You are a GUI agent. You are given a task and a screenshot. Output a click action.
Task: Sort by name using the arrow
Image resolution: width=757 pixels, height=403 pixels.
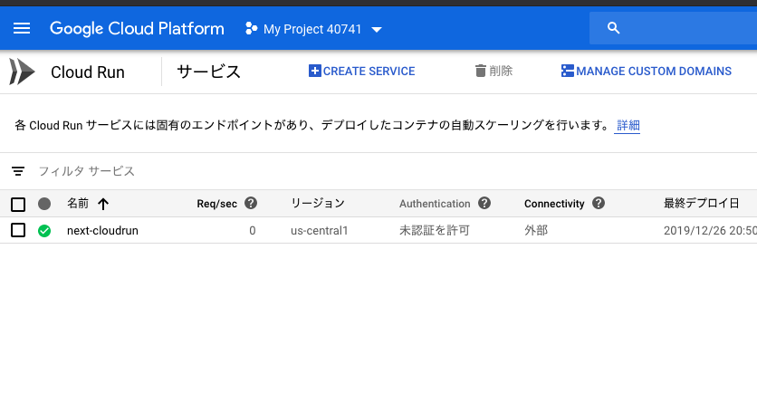(103, 204)
